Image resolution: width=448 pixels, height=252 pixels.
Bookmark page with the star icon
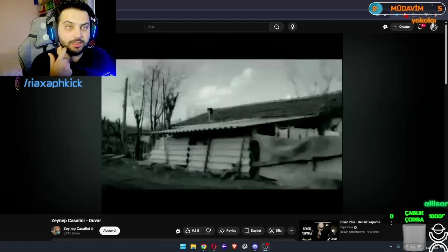point(385,15)
